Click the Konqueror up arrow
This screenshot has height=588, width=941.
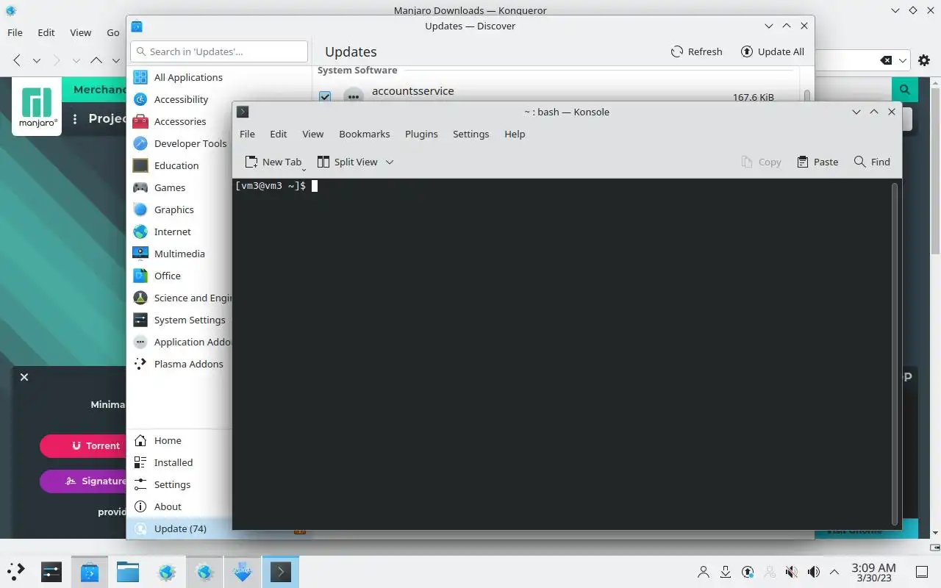96,60
